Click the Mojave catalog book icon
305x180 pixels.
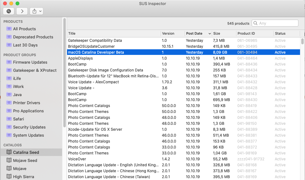9,168
